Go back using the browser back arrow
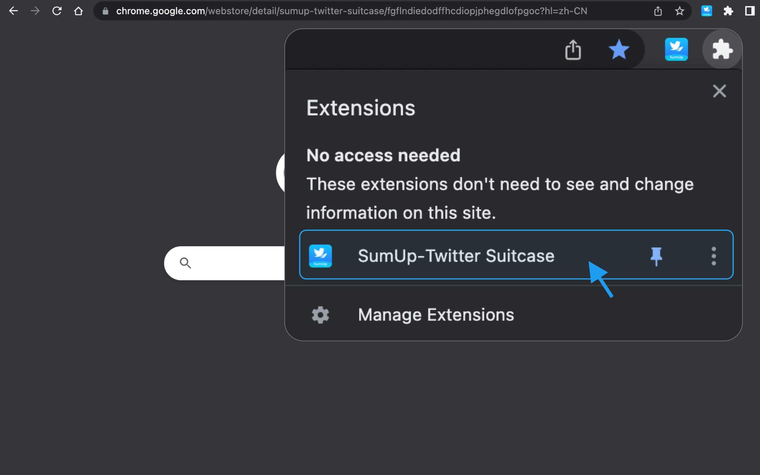The width and height of the screenshot is (760, 475). coord(13,11)
